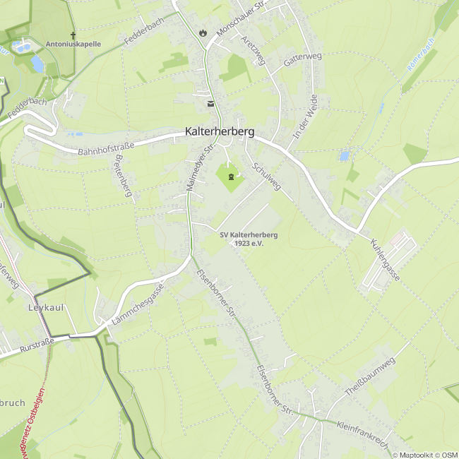
Task: Click the Antoniuskapelle place label
Action: (73, 44)
